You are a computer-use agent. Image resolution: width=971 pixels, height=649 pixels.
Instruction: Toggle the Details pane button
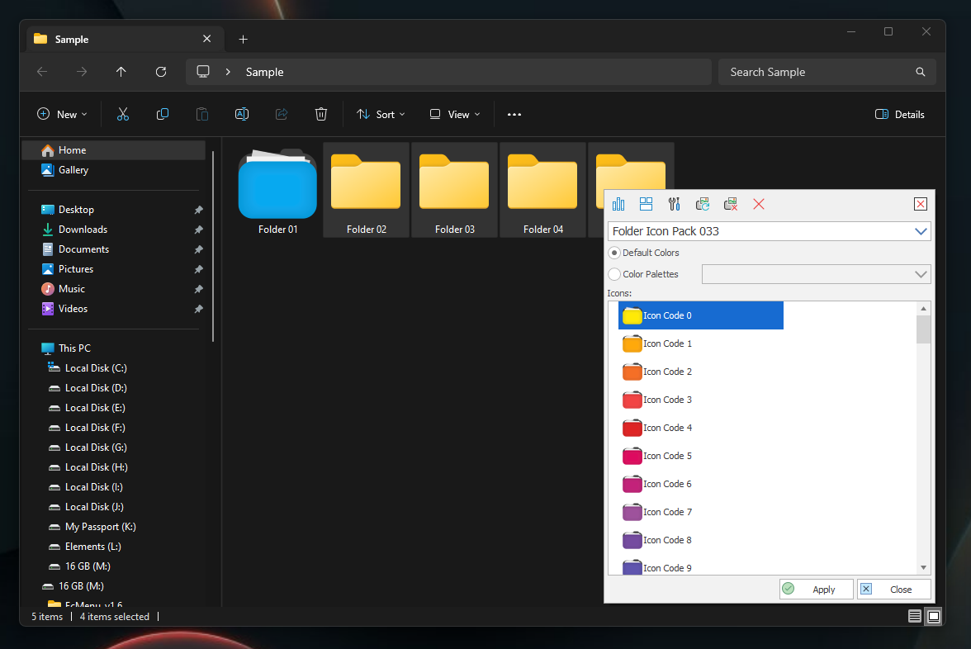(x=899, y=115)
